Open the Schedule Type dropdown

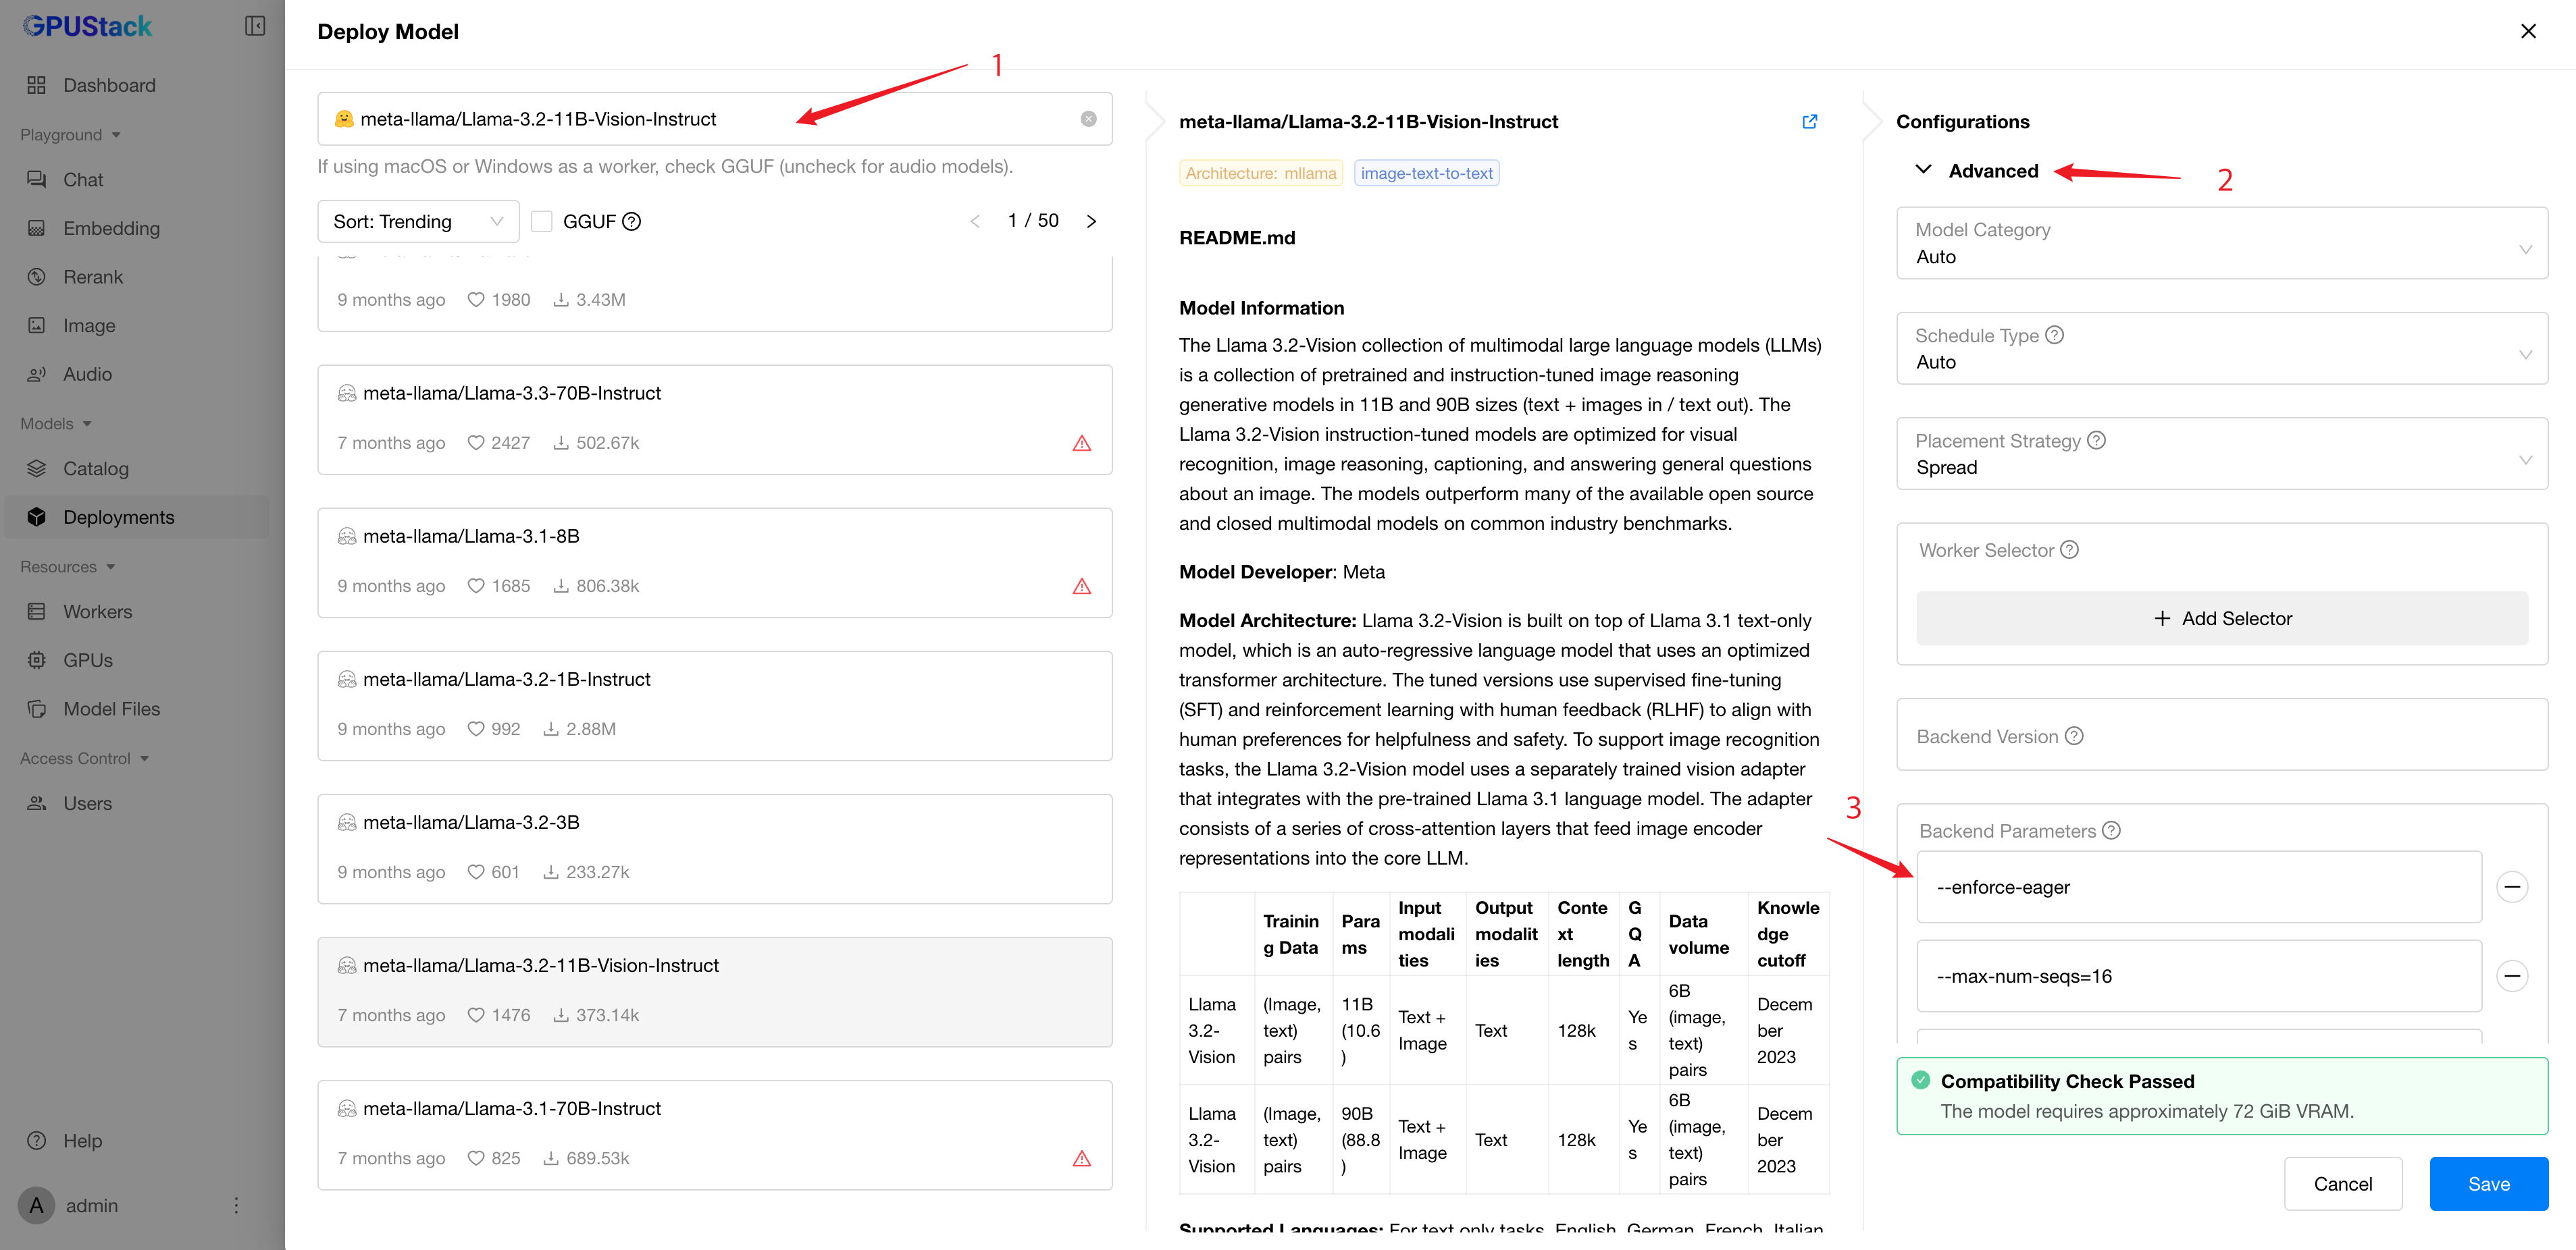point(2221,349)
